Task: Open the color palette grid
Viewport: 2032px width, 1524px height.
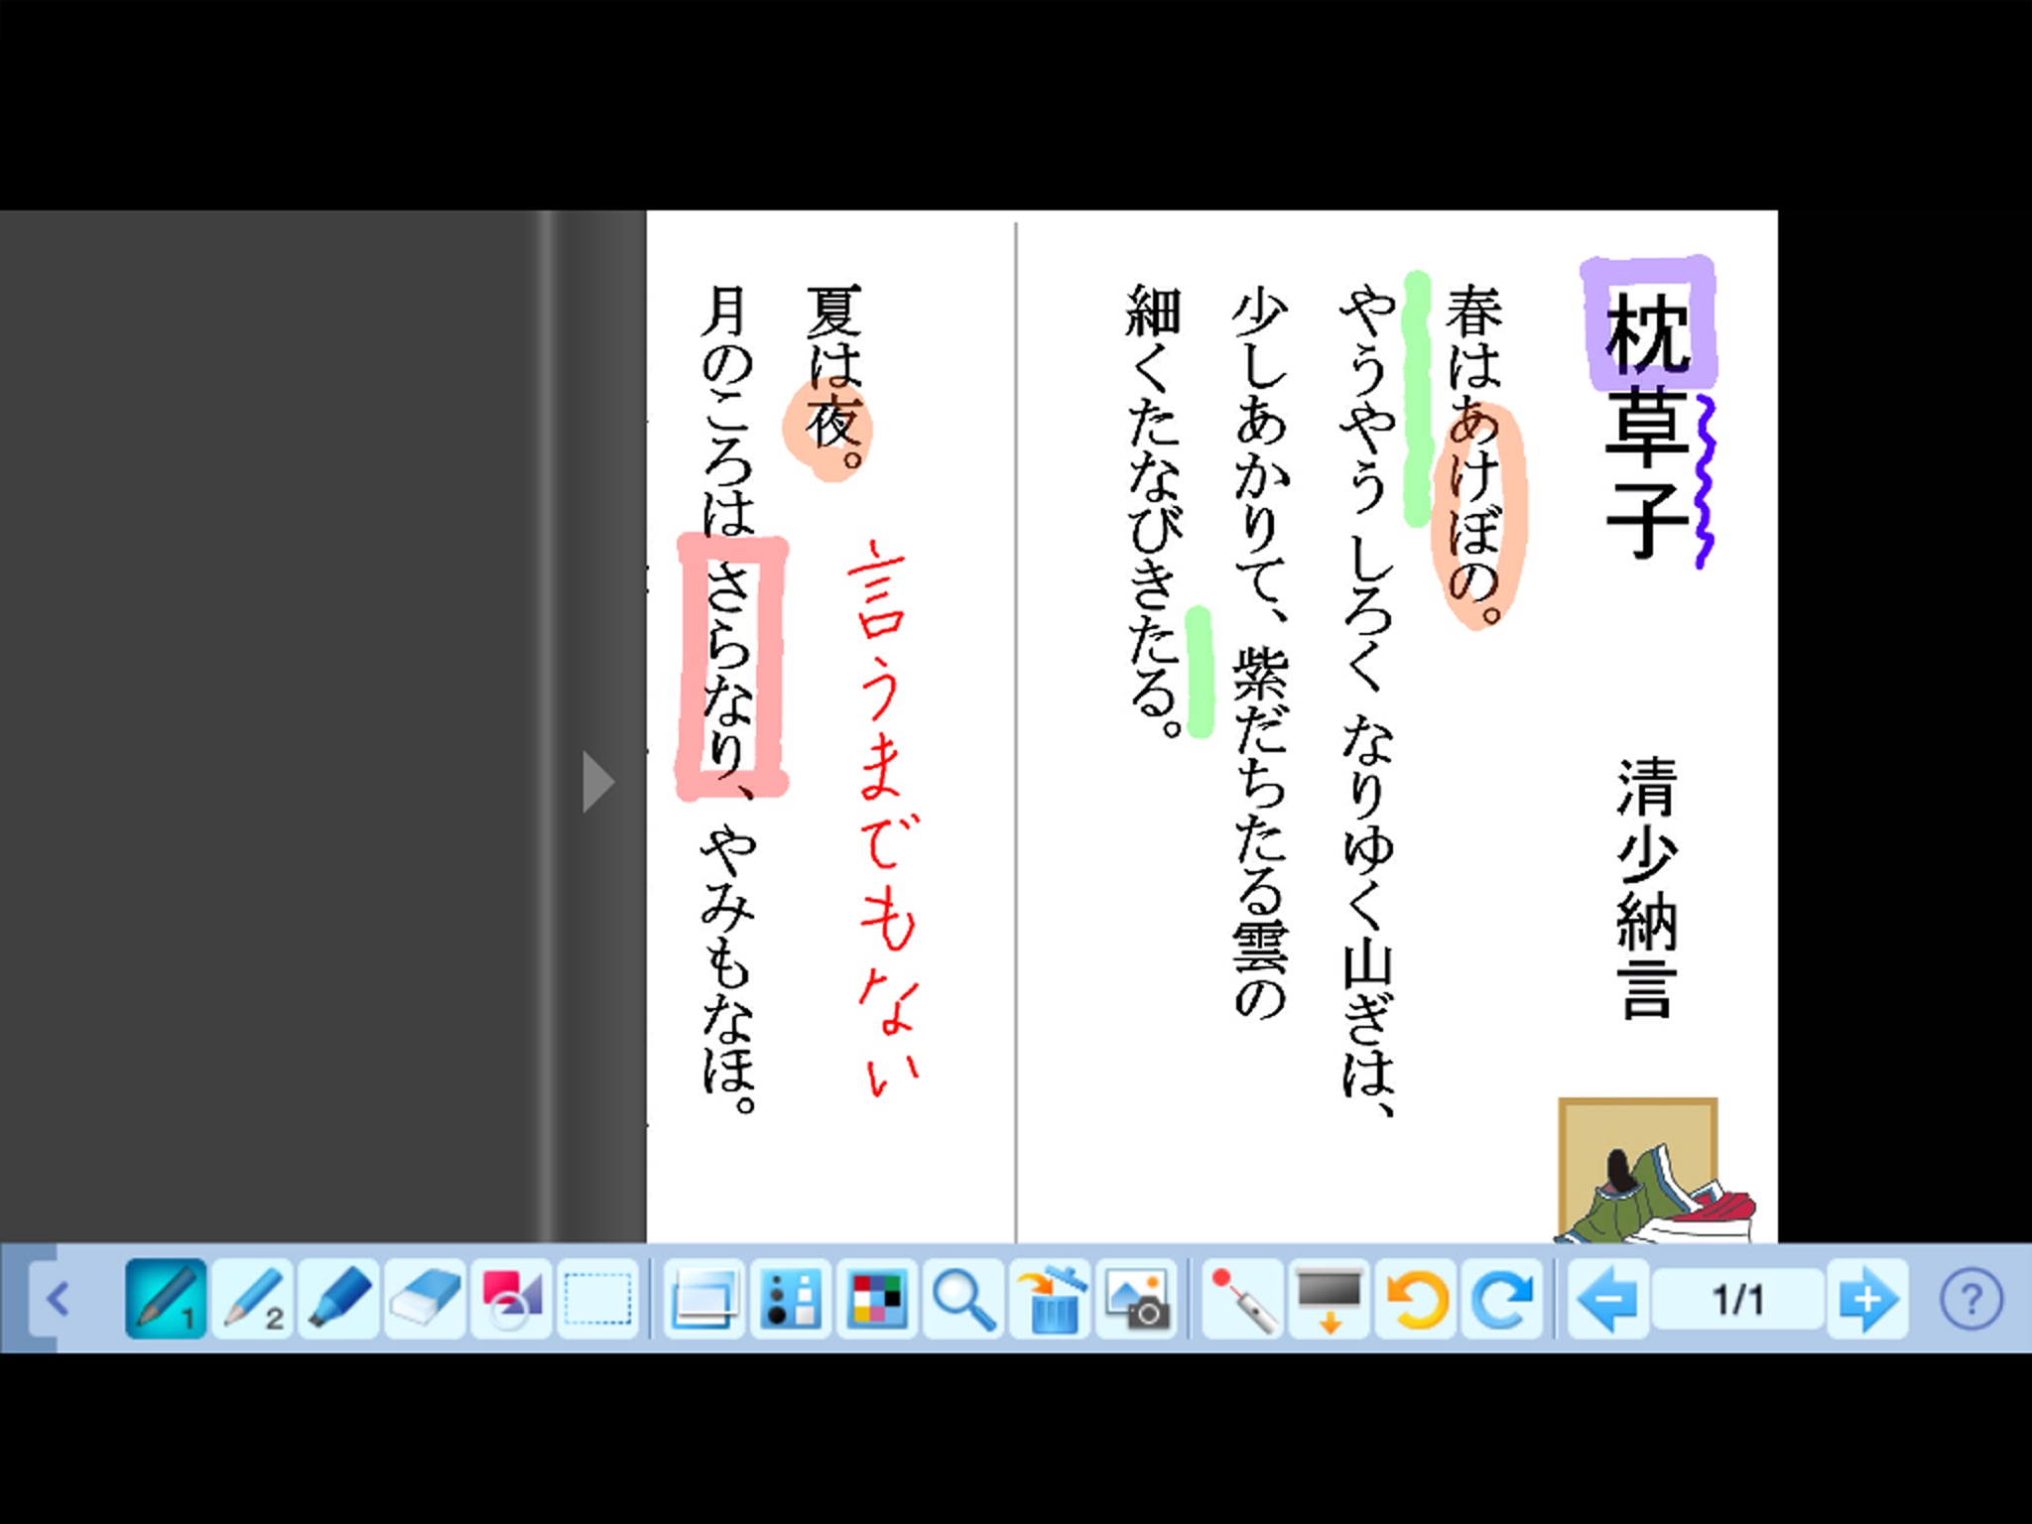Action: click(877, 1298)
